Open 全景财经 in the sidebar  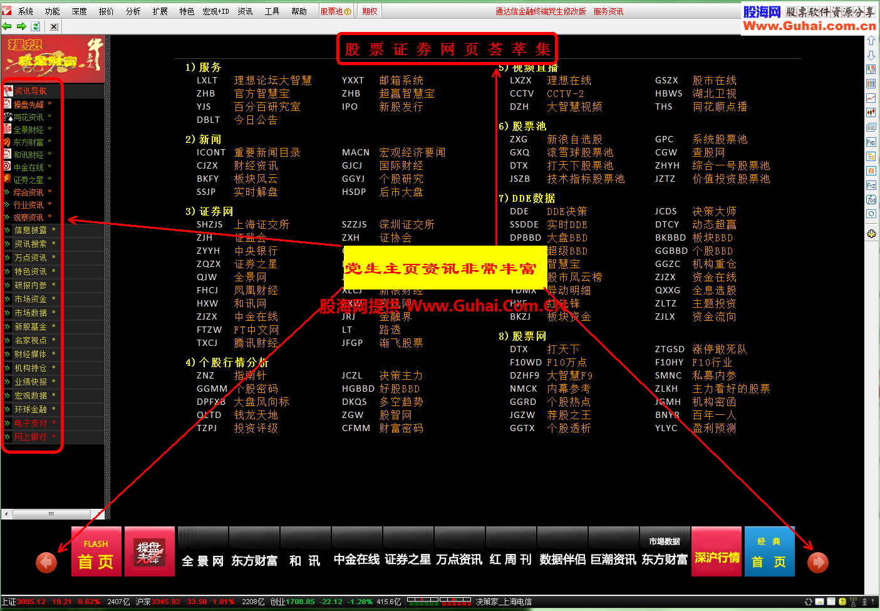tap(29, 130)
